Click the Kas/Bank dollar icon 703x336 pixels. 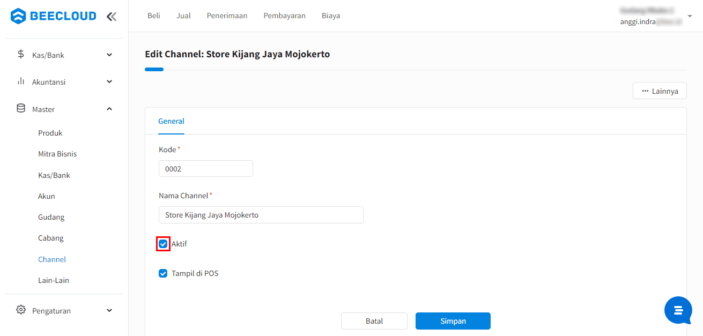point(21,55)
